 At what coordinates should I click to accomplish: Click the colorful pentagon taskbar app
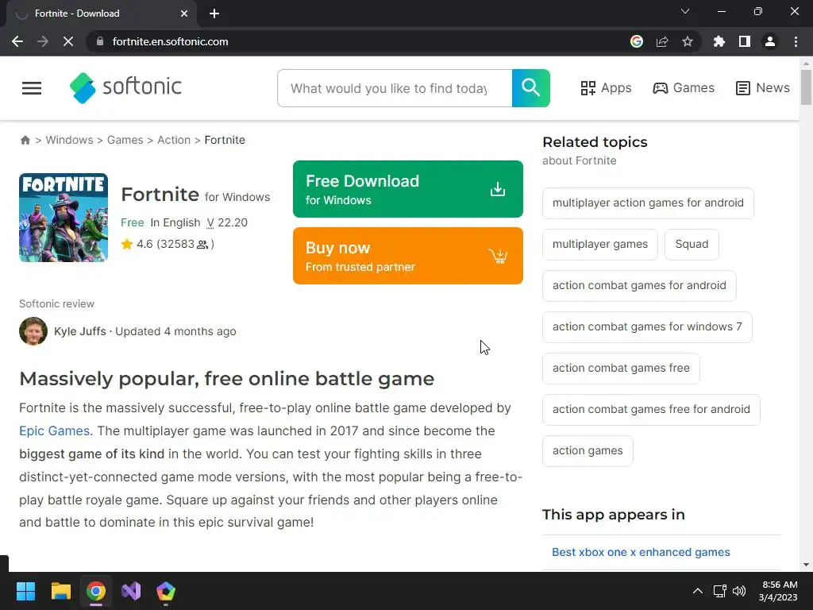(x=166, y=591)
